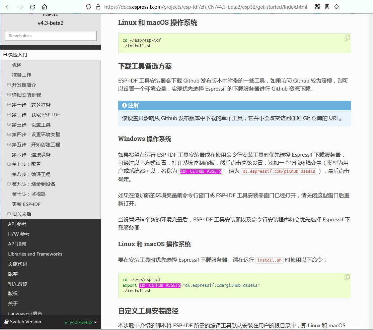Expand 第五步：开始创建工程 in sidebar
This screenshot has height=330, width=373.
tap(9, 144)
